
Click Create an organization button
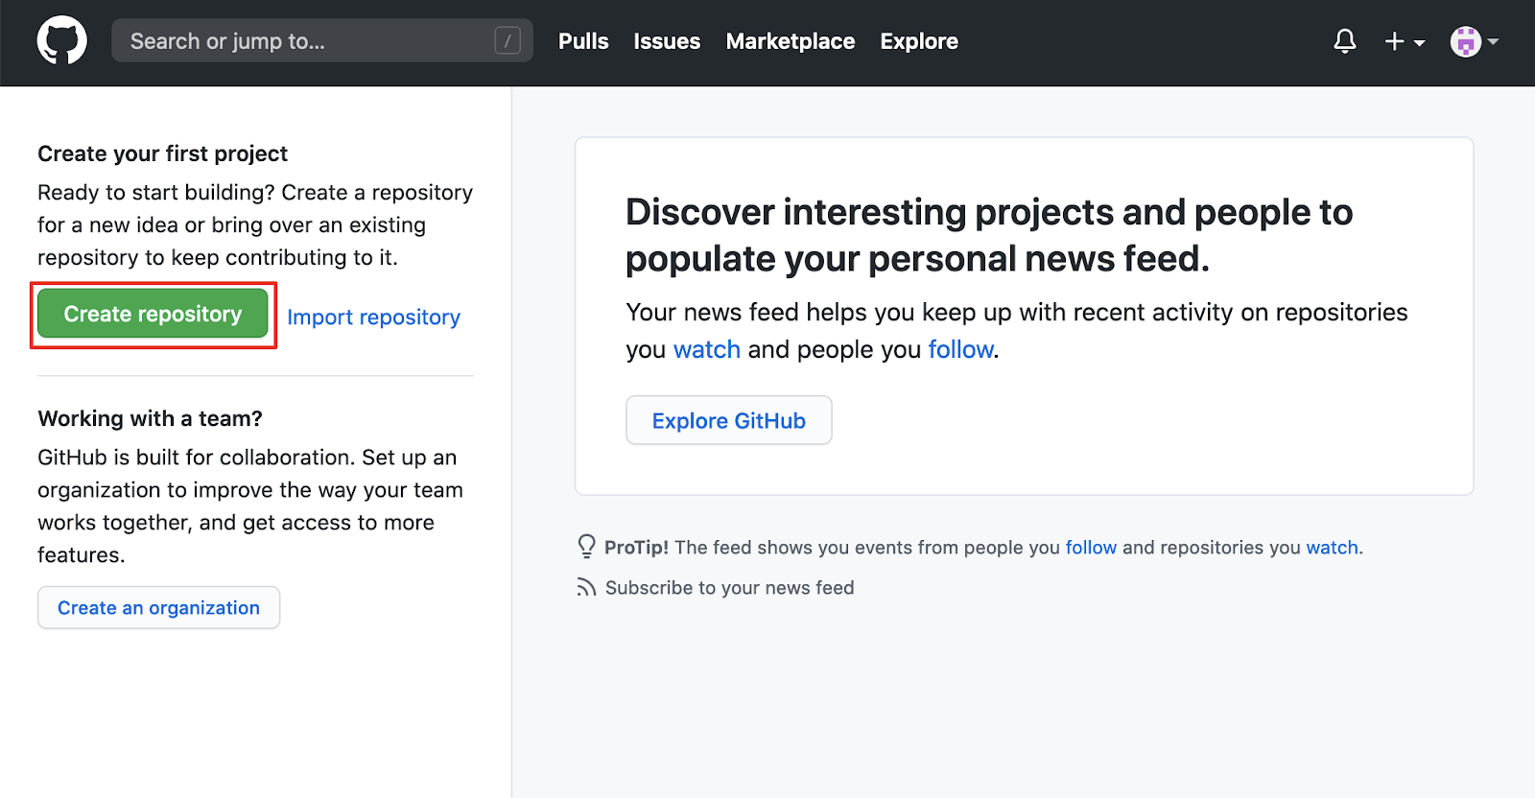click(x=158, y=608)
